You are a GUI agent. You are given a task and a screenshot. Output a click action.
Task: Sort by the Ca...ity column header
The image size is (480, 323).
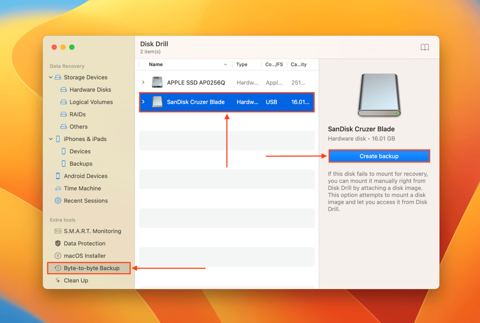click(x=299, y=64)
